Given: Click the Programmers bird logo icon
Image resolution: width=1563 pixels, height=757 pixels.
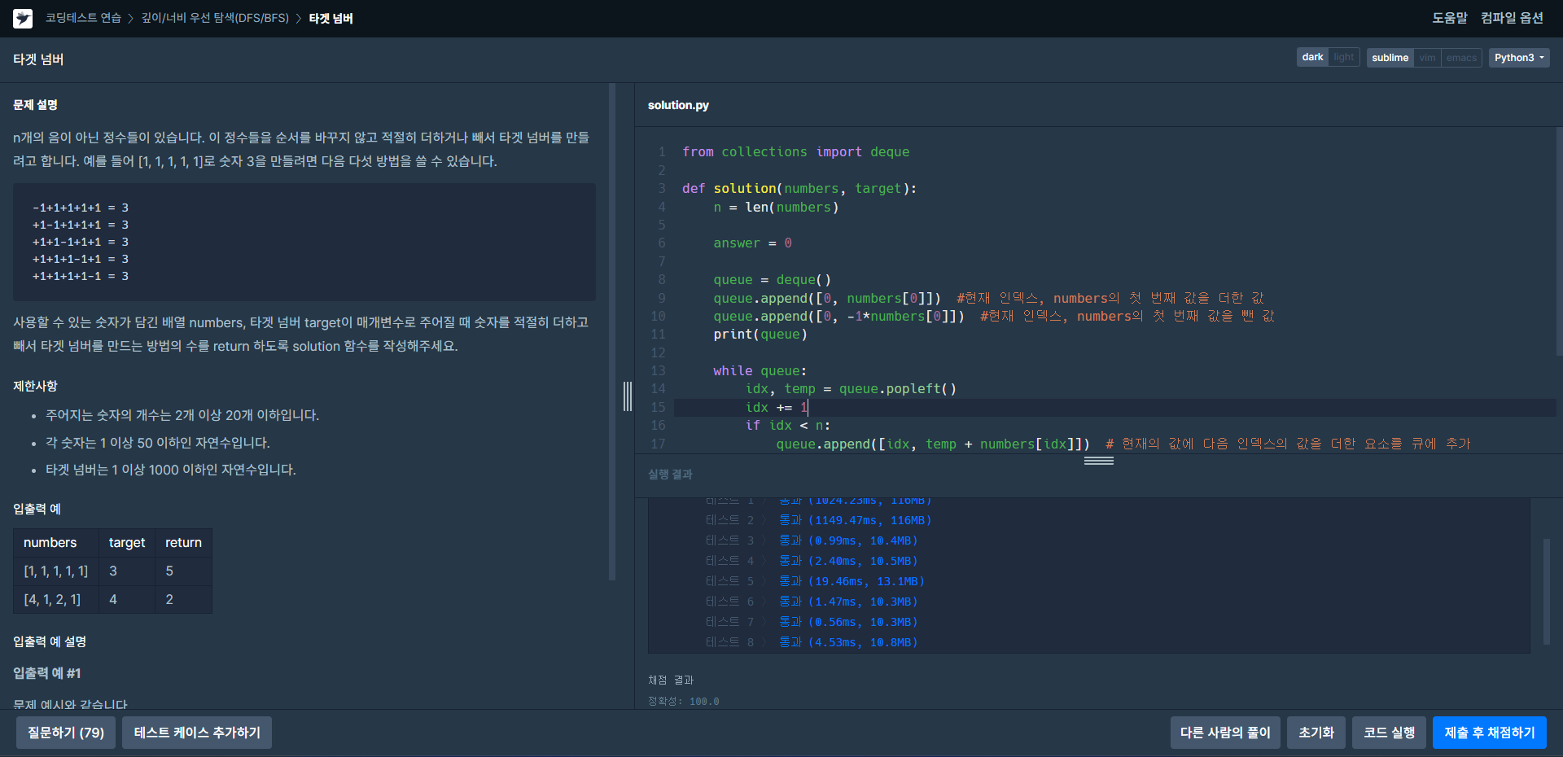Looking at the screenshot, I should [x=23, y=18].
